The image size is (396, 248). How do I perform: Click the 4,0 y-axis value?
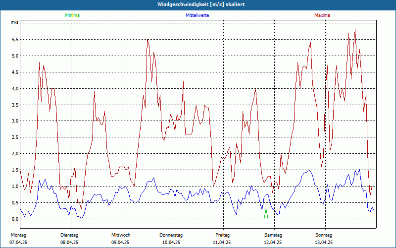tap(15, 89)
